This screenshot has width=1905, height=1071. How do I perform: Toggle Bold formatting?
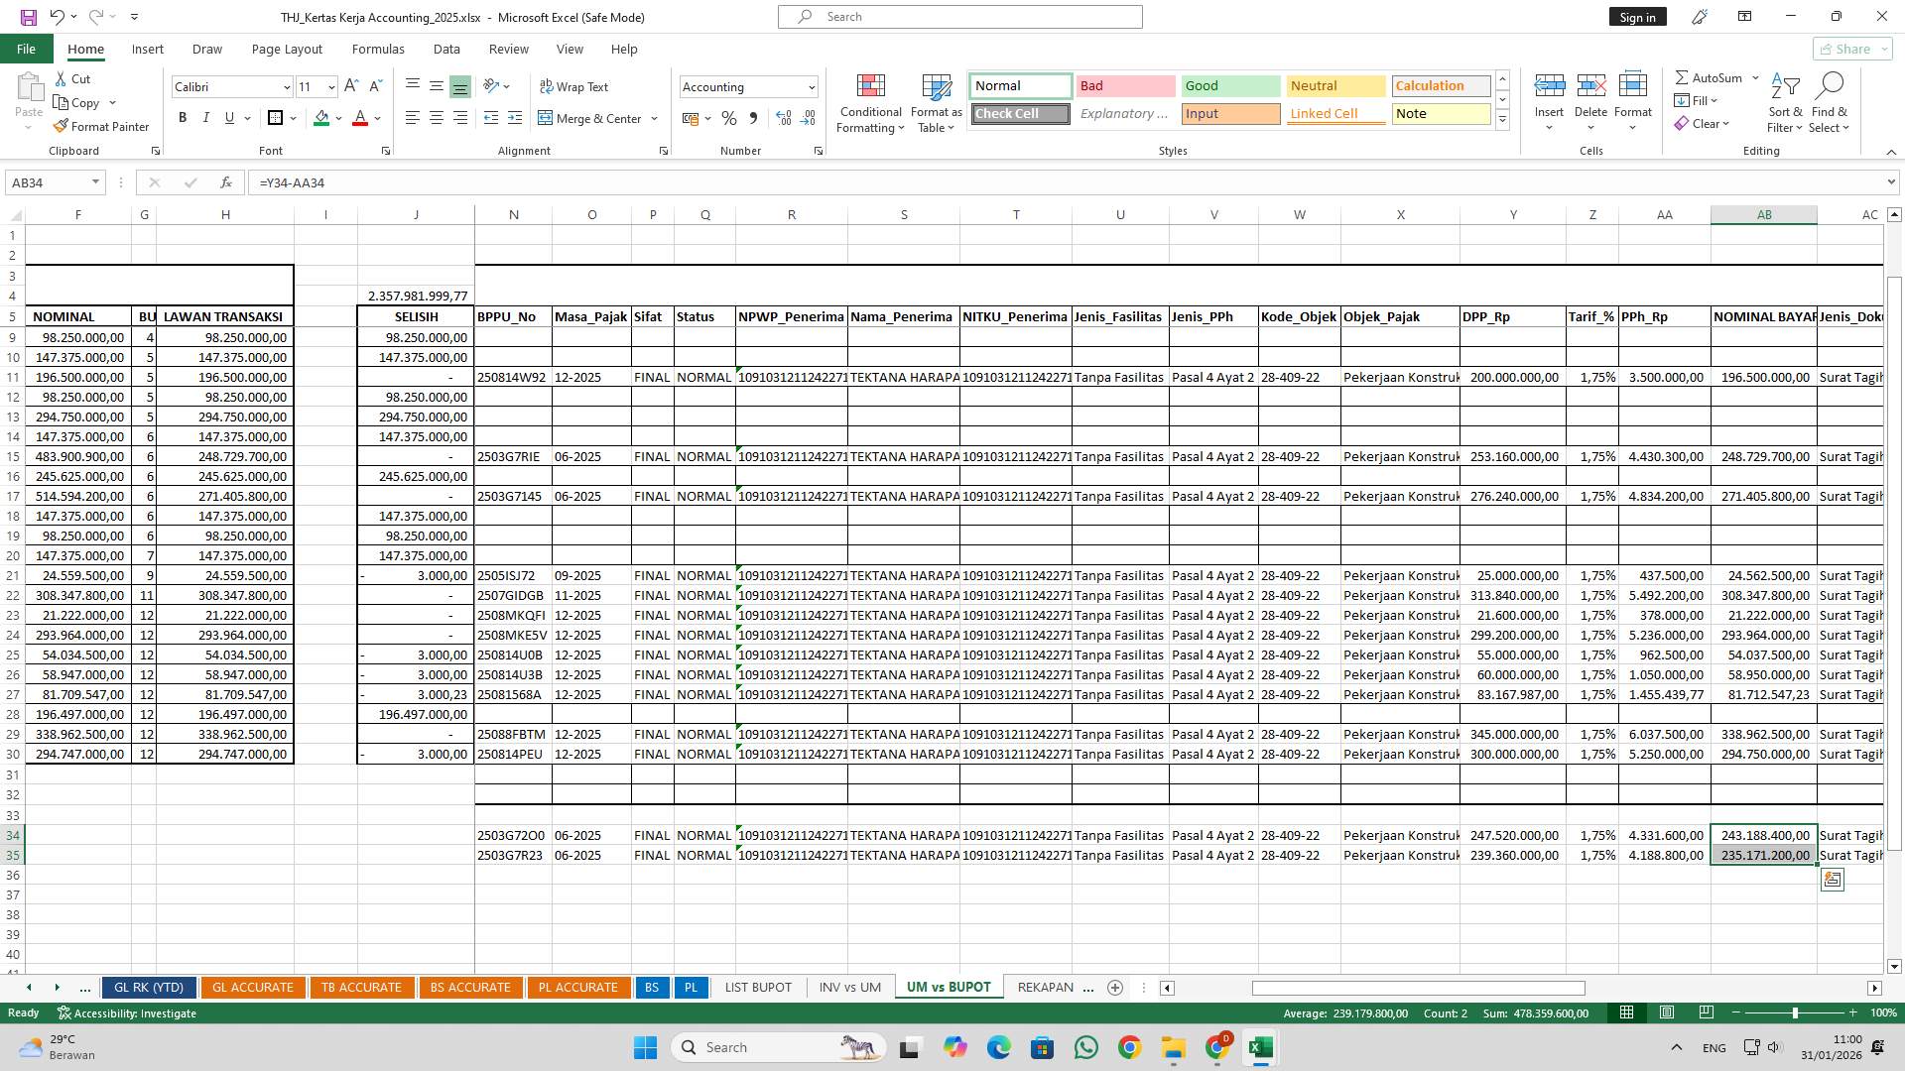[183, 118]
